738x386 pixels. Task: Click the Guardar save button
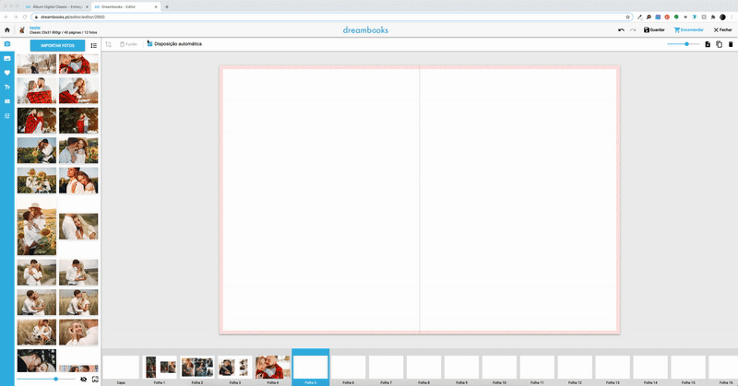pos(653,30)
